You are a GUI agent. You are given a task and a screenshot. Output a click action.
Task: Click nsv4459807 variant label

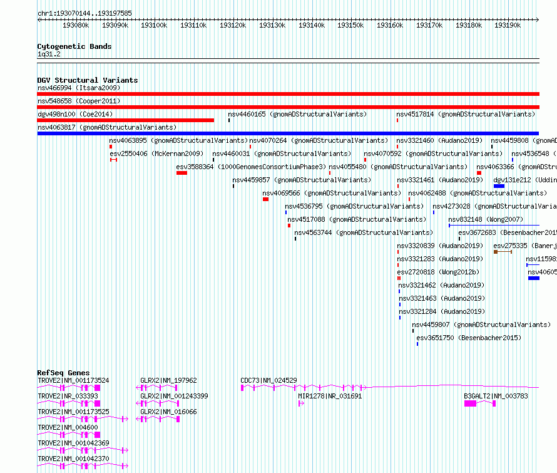(x=481, y=325)
